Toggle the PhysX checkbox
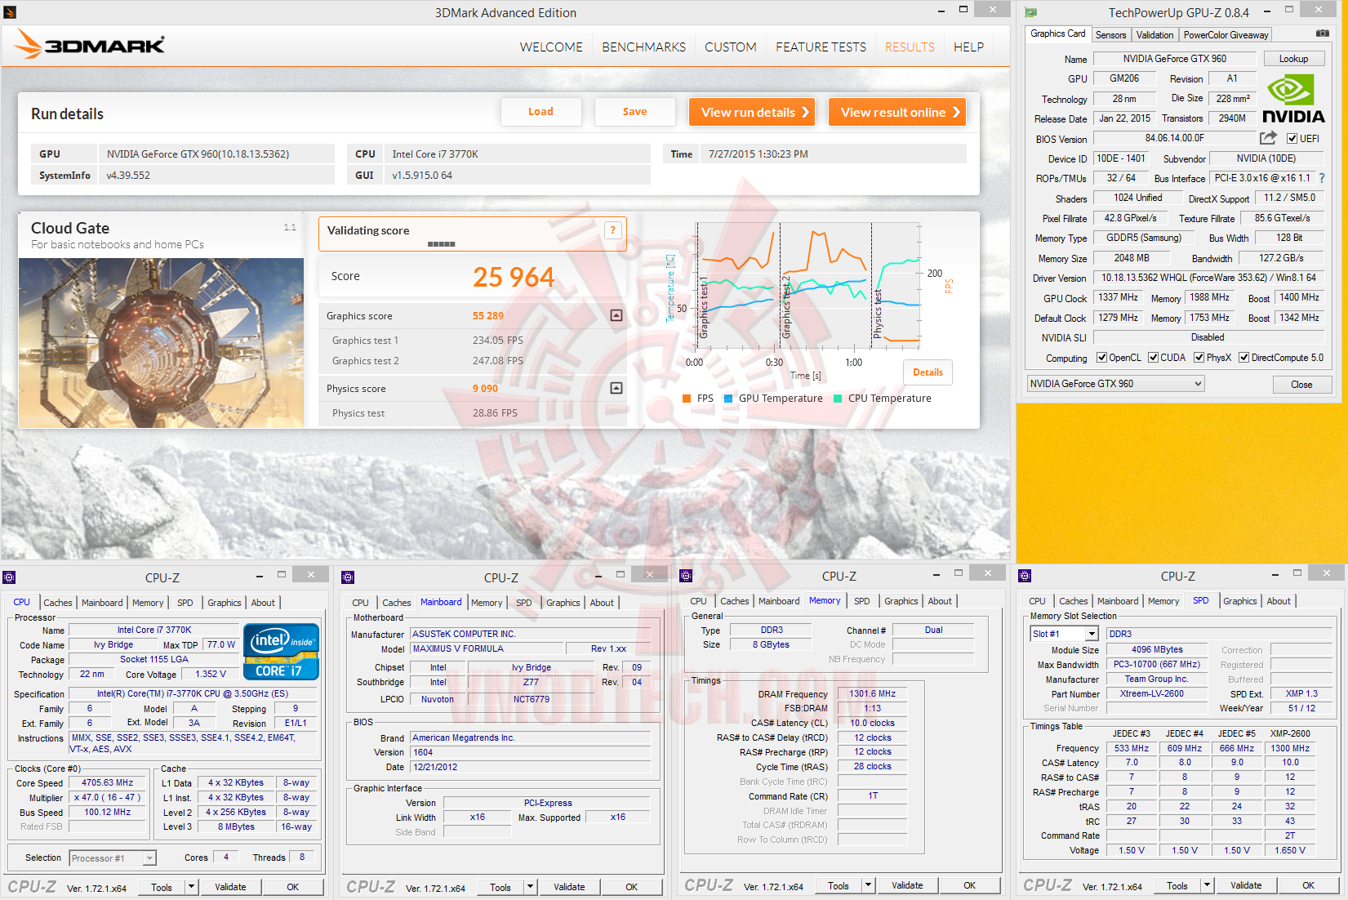 pyautogui.click(x=1199, y=358)
